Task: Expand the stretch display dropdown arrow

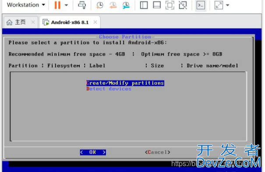Action: pyautogui.click(x=228, y=5)
